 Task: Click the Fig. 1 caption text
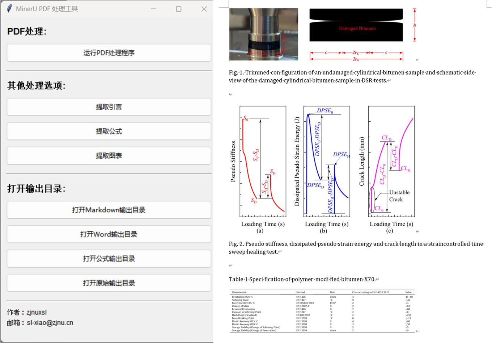pyautogui.click(x=352, y=76)
